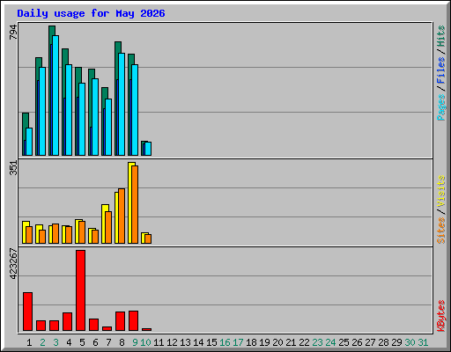The height and width of the screenshot is (352, 451).
Task: Click the day 16 label on x-axis
Action: click(x=225, y=342)
